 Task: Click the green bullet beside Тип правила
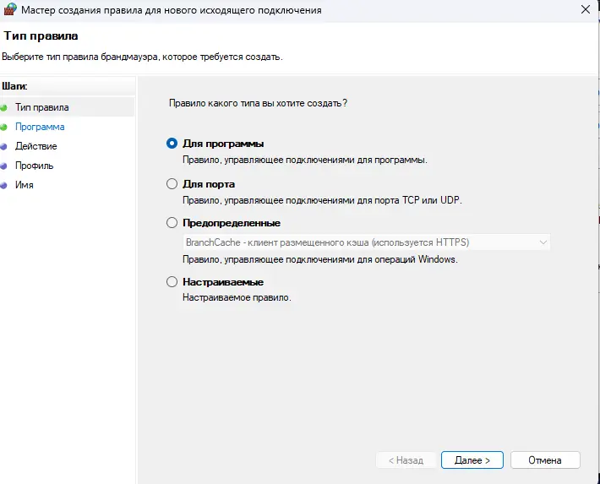coord(3,107)
